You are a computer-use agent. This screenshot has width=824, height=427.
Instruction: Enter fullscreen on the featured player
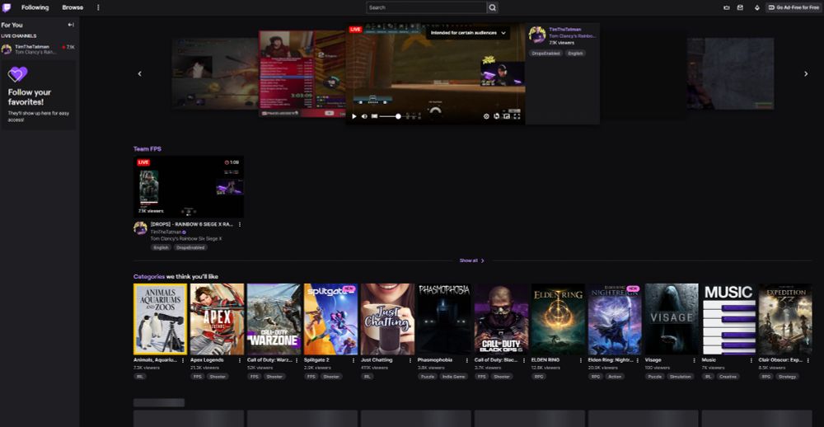(517, 116)
